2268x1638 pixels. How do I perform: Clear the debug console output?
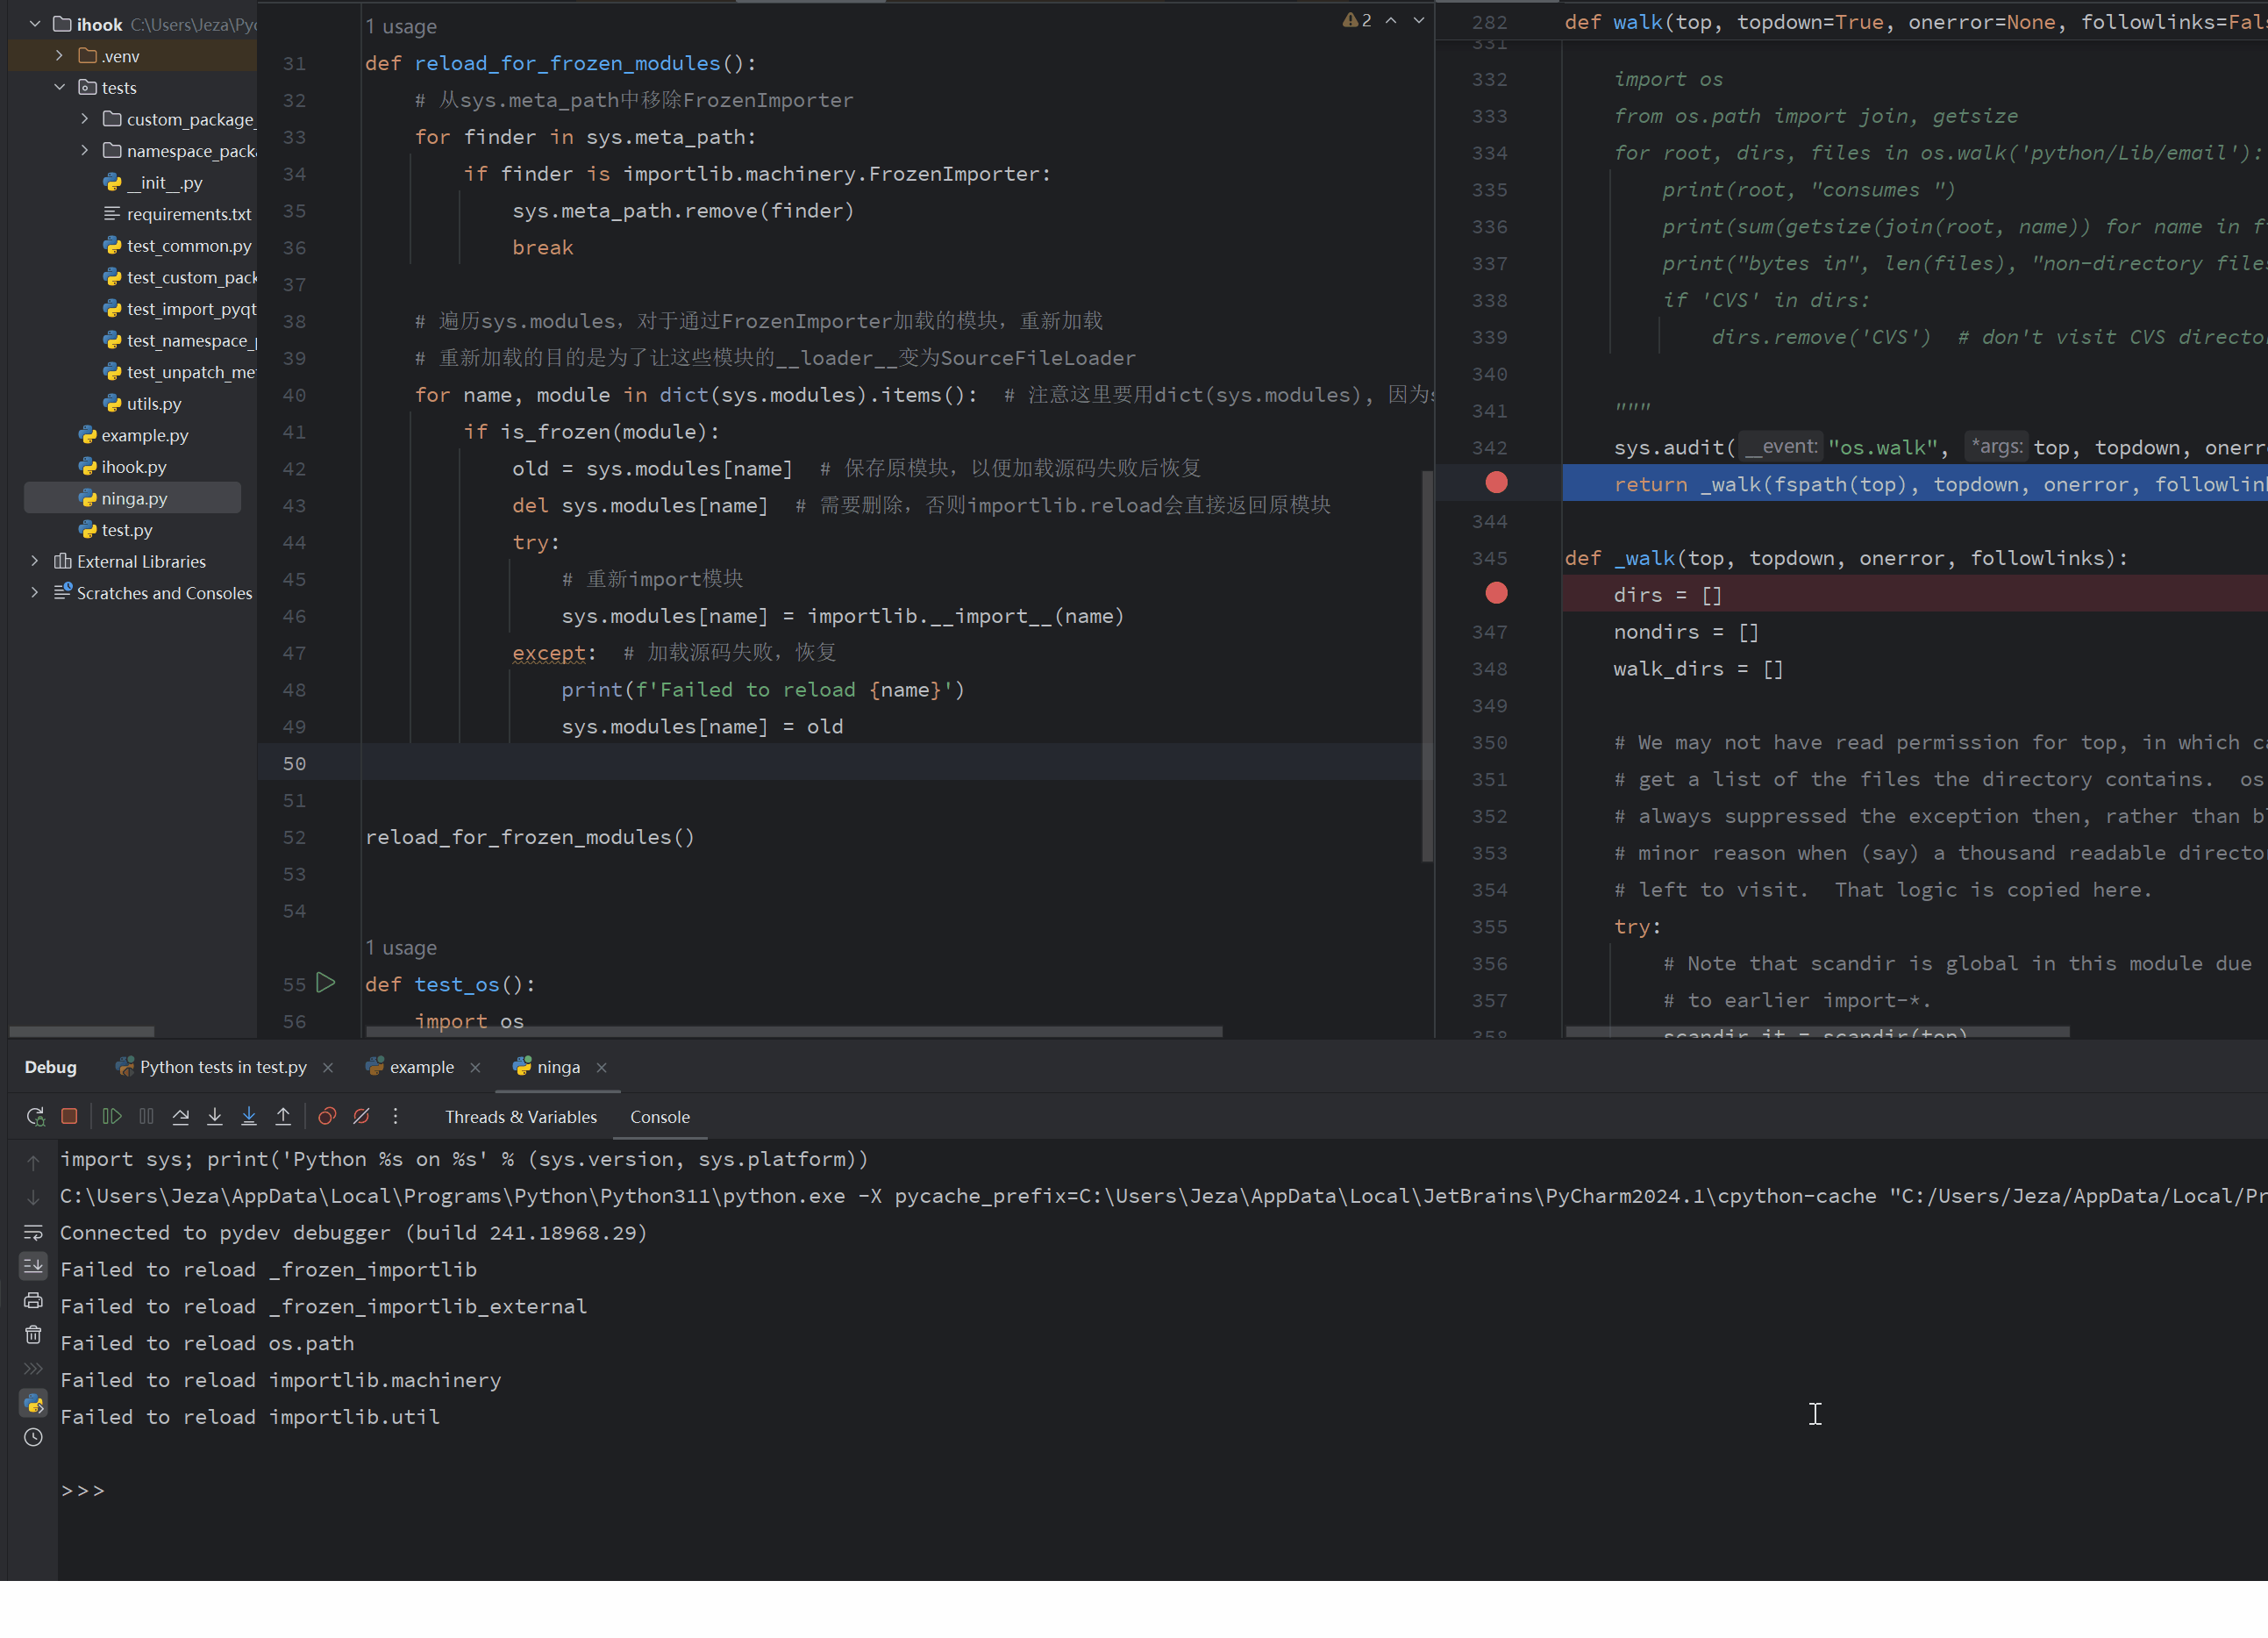33,1333
